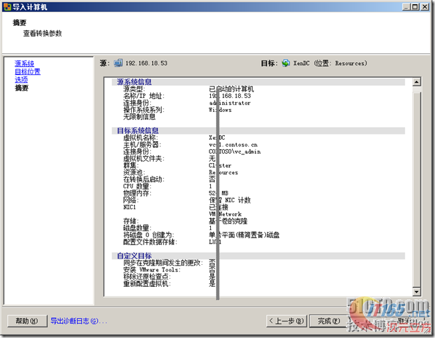
Task: Click the 无限制信息 row
Action: 139,117
